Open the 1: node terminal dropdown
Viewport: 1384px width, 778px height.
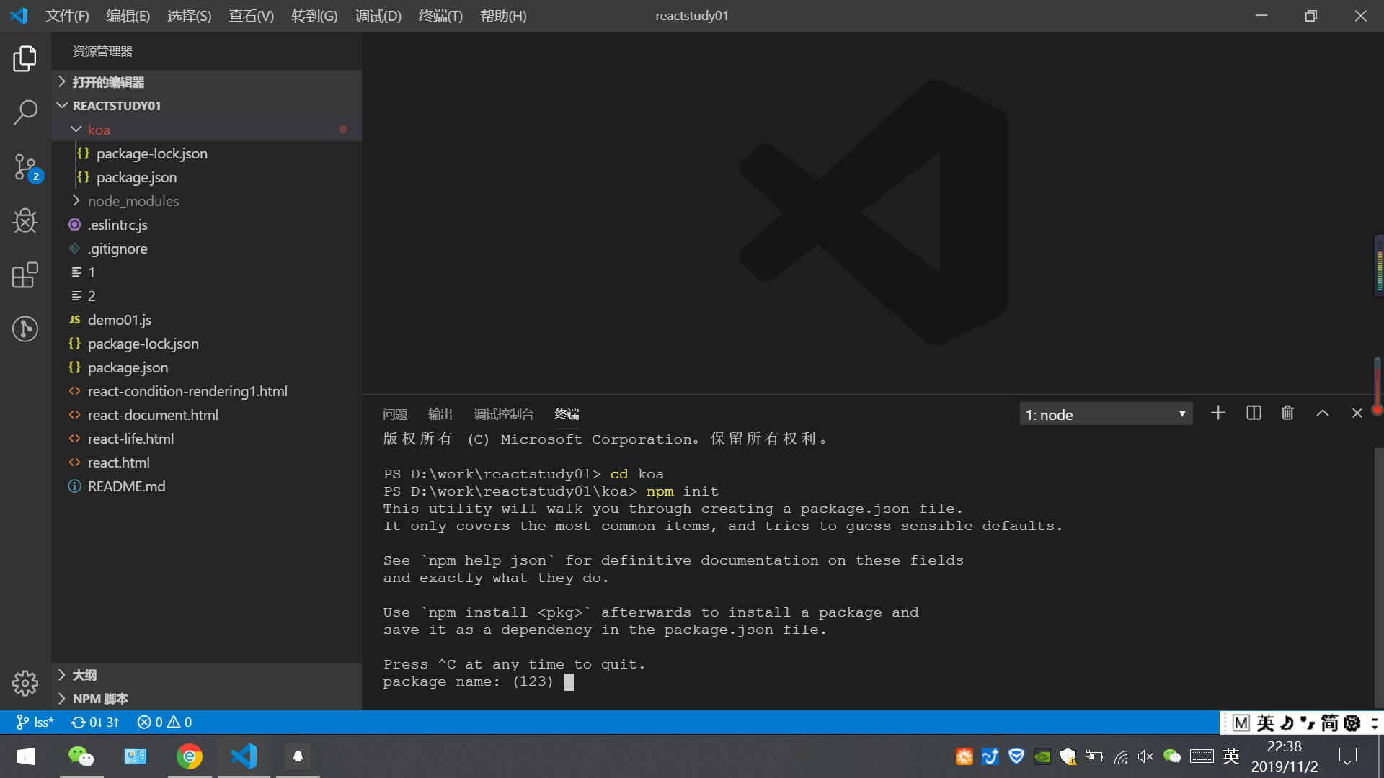click(1106, 413)
